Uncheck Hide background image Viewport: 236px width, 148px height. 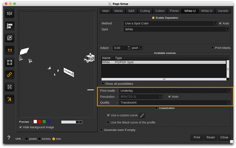[21, 127]
